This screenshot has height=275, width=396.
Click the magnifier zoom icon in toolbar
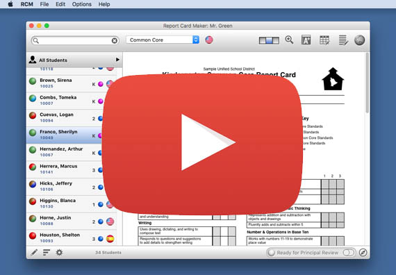click(289, 40)
